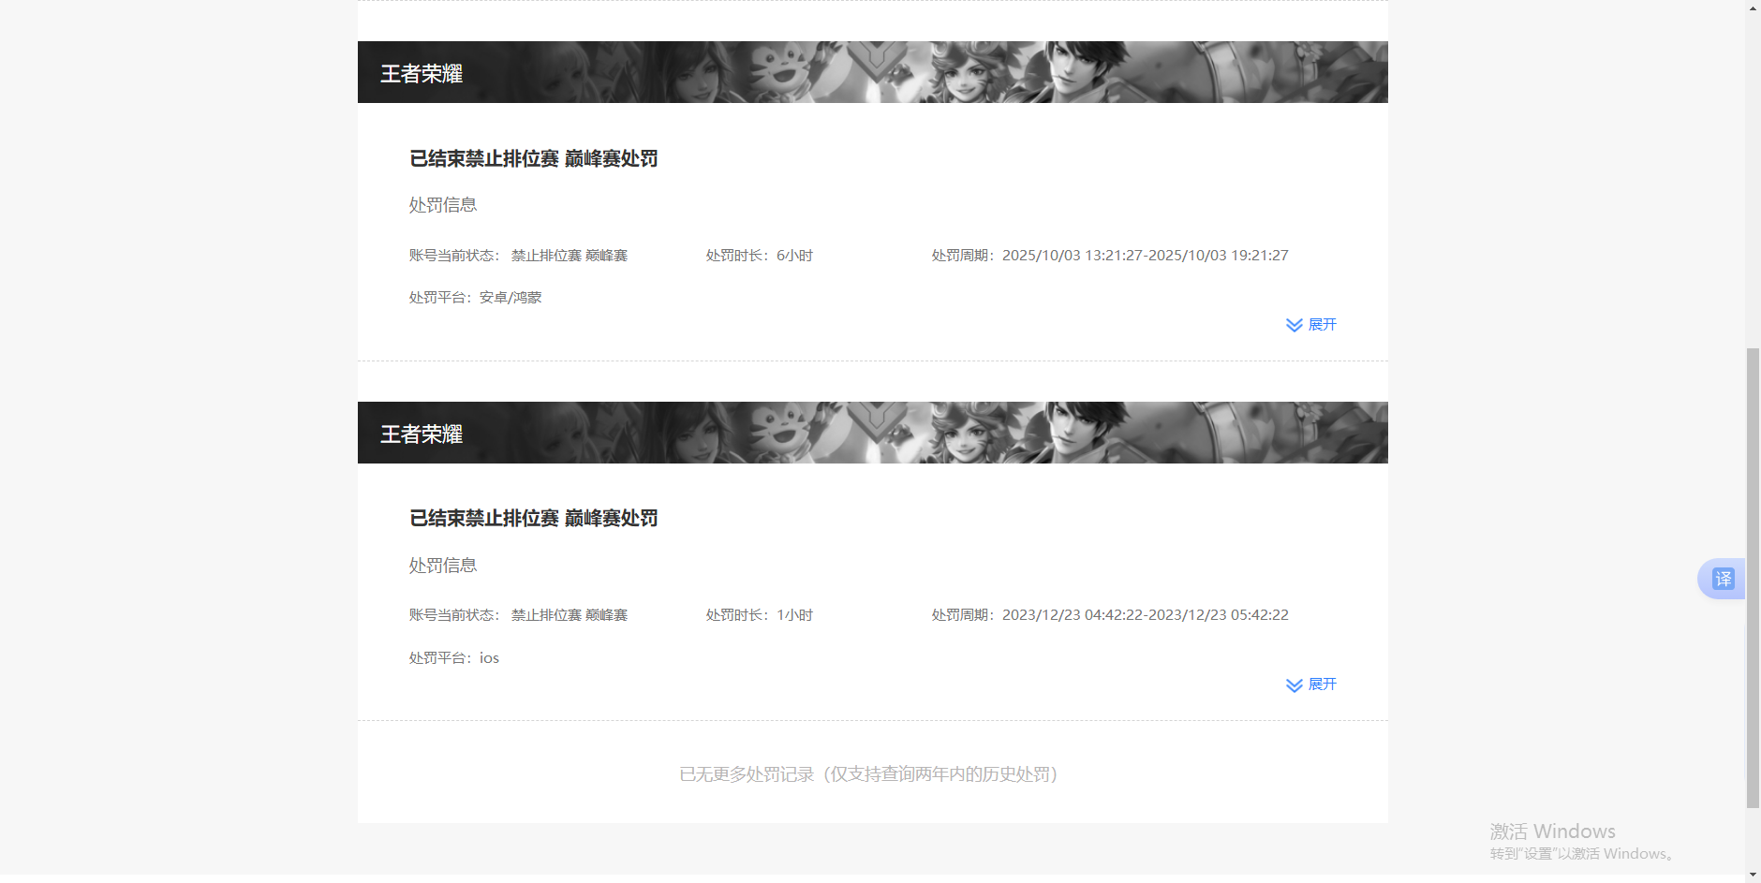Click the 2025/10/03 penalty period text
This screenshot has width=1761, height=883.
coord(1110,256)
